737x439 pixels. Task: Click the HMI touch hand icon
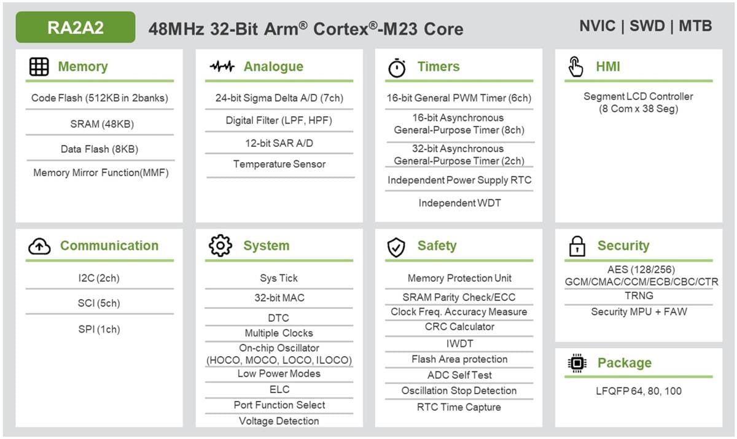point(575,67)
